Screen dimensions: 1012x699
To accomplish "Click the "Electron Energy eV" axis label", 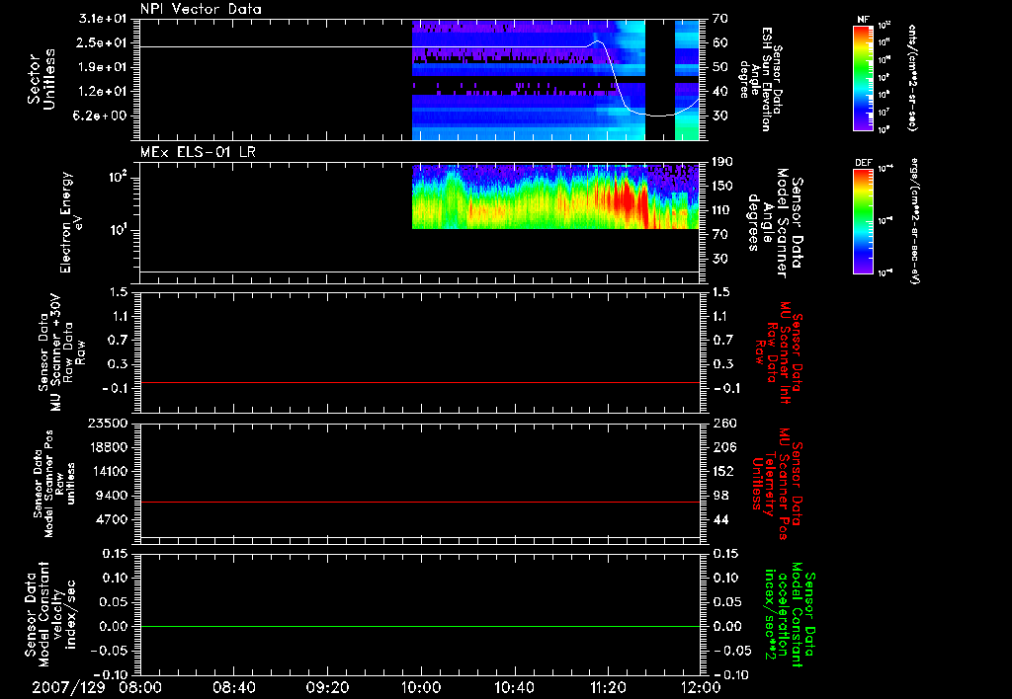I will pos(71,222).
